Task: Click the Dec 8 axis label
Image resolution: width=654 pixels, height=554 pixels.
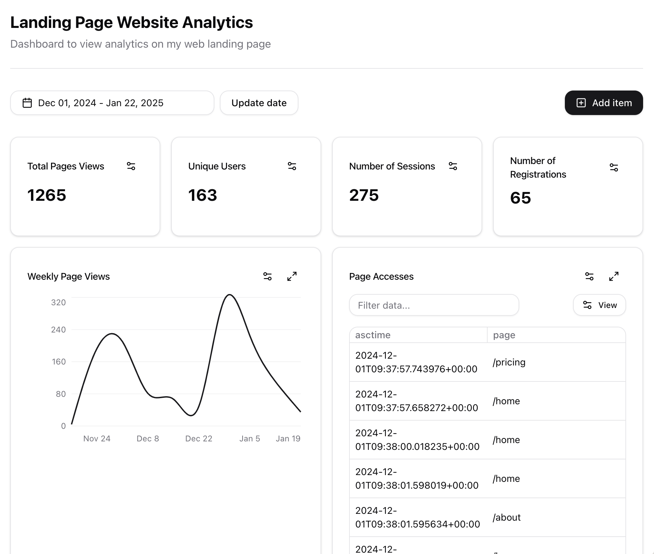Action: tap(148, 439)
